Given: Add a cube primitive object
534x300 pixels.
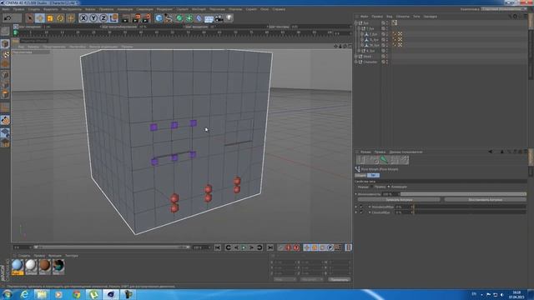Looking at the screenshot, I should (x=159, y=18).
